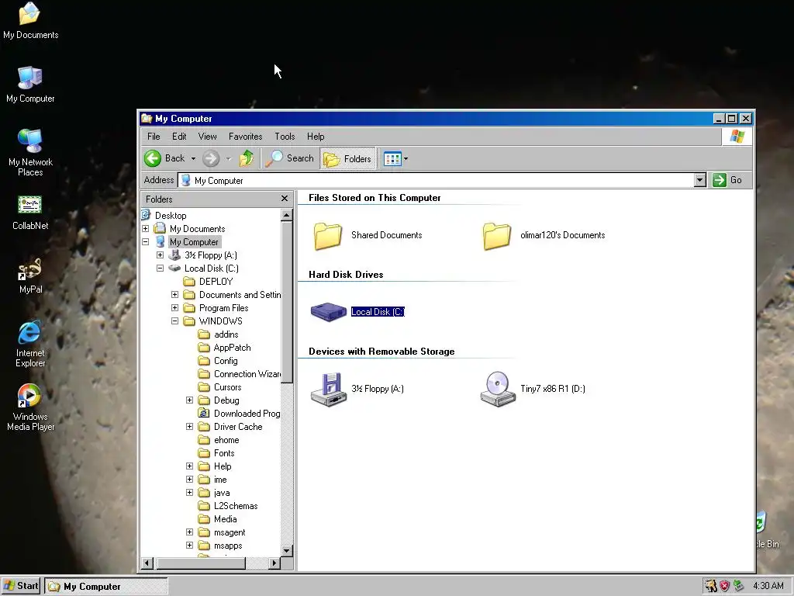Click the Go button arrow
The height and width of the screenshot is (596, 794).
pos(719,180)
